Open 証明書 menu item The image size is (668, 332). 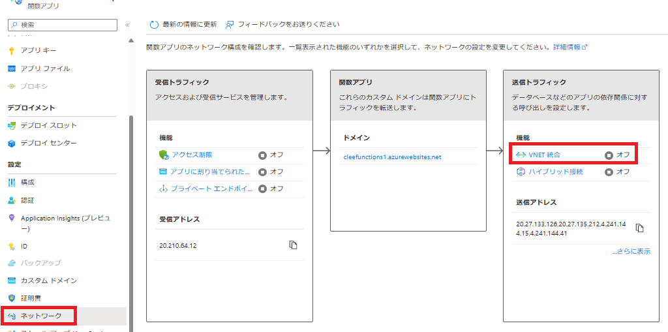tap(31, 298)
